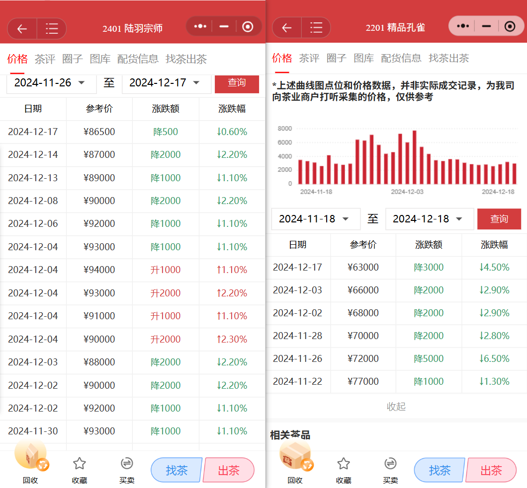Click 出茶 button in left panel

229,470
